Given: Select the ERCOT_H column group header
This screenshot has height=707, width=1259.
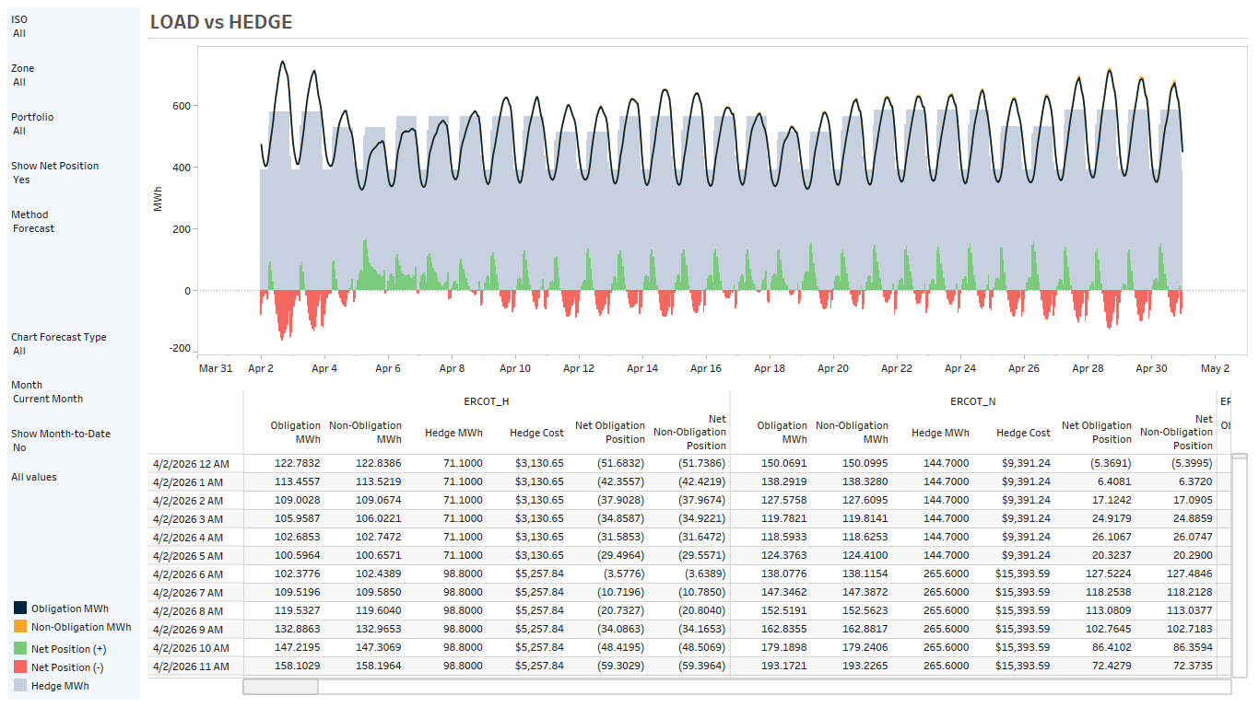Looking at the screenshot, I should tap(486, 401).
